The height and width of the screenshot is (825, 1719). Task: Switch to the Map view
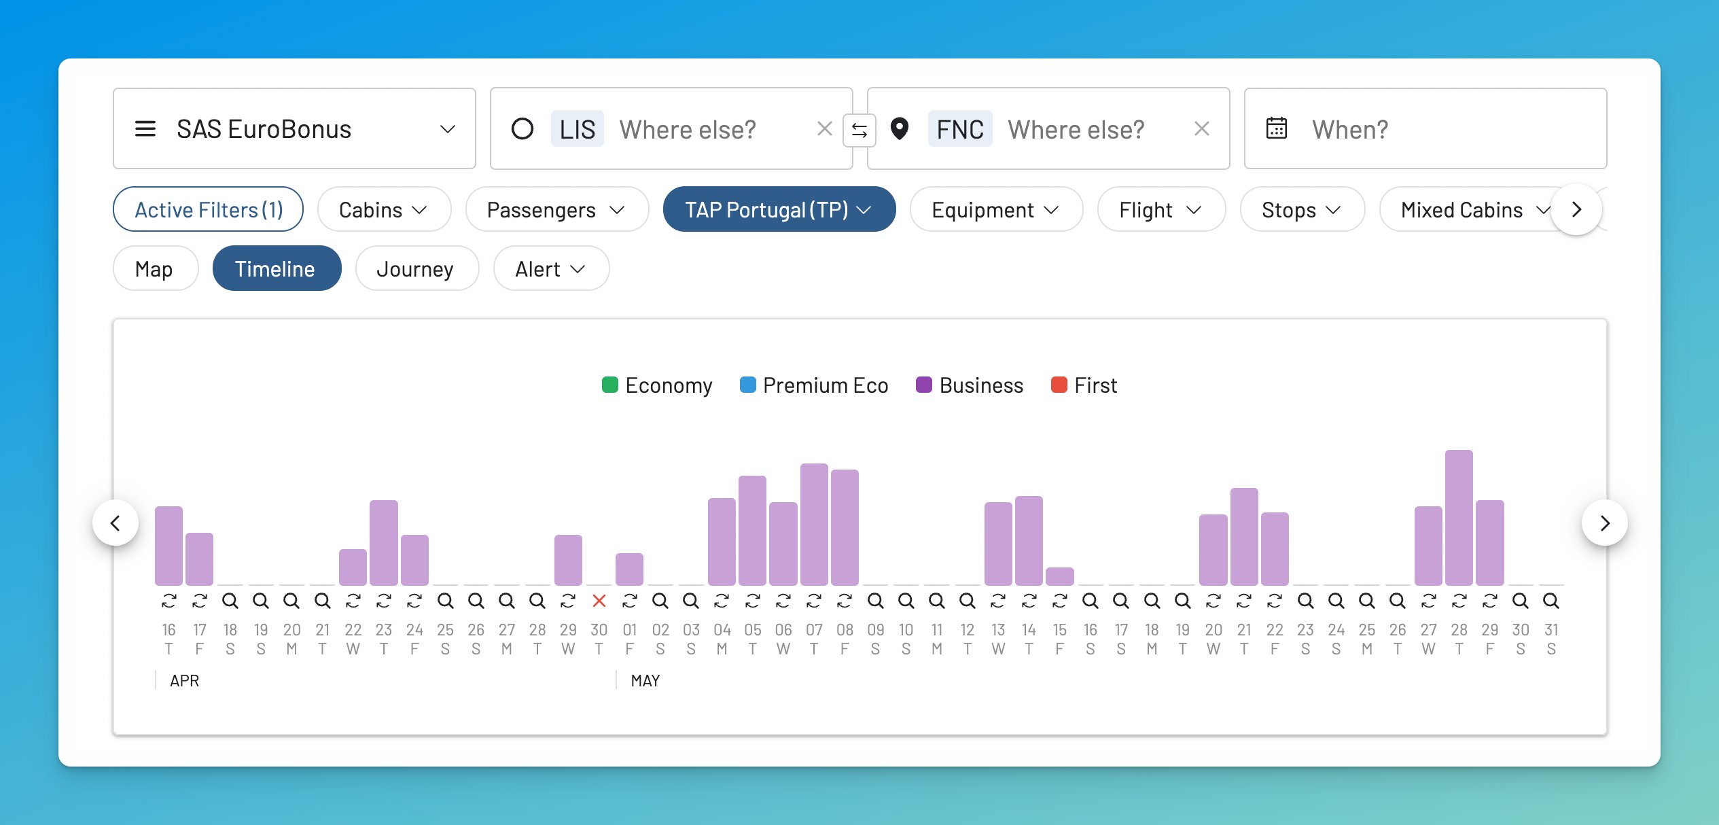pyautogui.click(x=154, y=269)
